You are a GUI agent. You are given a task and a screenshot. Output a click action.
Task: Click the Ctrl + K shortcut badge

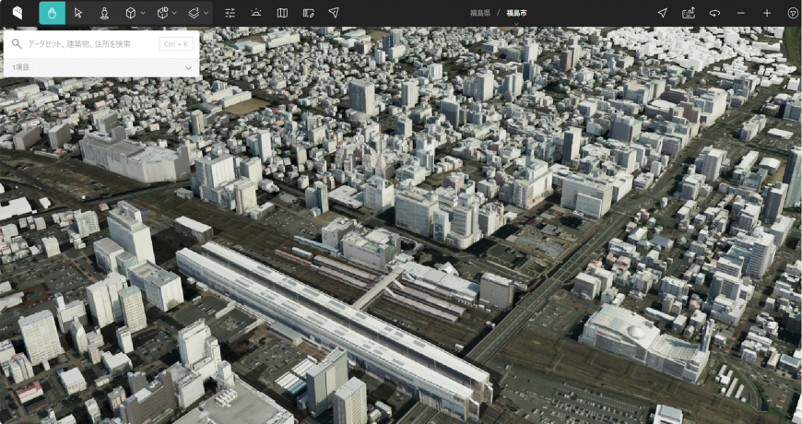coord(176,44)
